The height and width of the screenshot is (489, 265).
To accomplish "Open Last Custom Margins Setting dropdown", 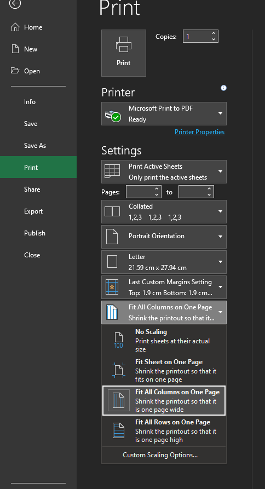I will pos(164,287).
